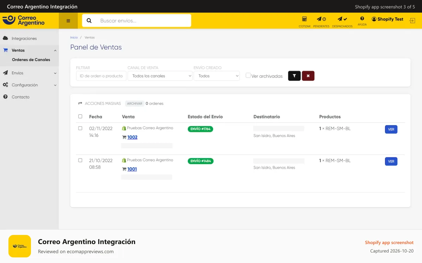422x263 pixels.
Task: Open the ENVÍO #1484 status badge
Action: tap(200, 161)
